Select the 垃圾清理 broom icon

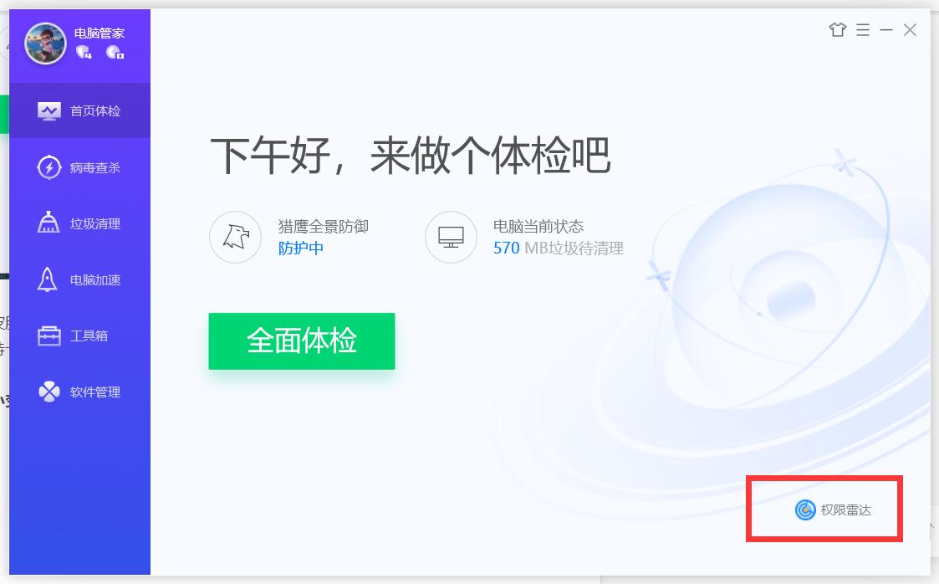48,223
